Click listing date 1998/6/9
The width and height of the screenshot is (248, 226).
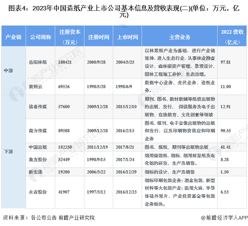124,87
